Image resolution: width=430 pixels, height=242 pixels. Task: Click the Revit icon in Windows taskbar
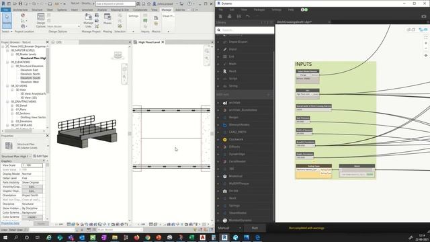pyautogui.click(x=224, y=237)
